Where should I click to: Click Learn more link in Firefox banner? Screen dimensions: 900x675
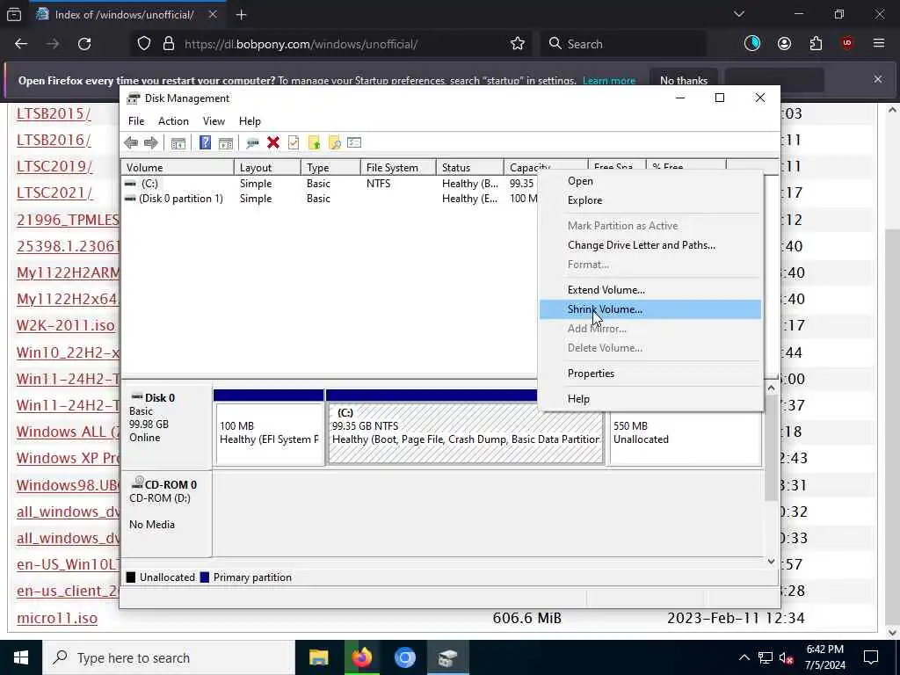point(608,81)
